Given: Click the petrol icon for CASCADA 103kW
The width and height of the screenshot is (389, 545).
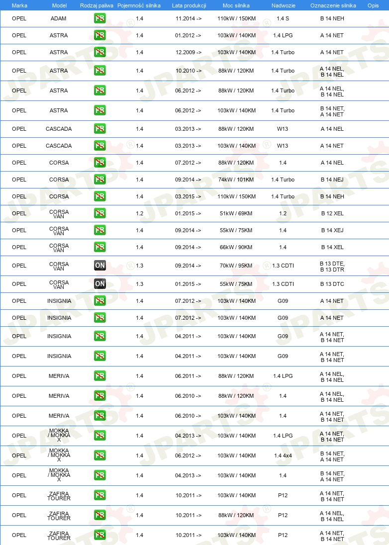Looking at the screenshot, I should [x=100, y=146].
